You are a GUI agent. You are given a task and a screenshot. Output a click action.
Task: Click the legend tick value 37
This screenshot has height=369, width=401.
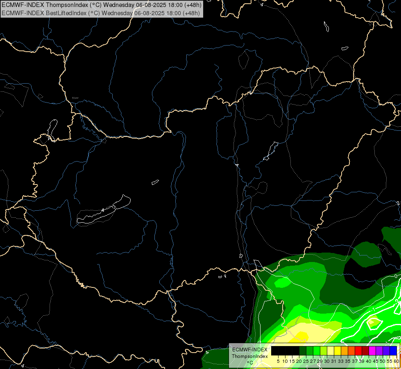click(355, 361)
